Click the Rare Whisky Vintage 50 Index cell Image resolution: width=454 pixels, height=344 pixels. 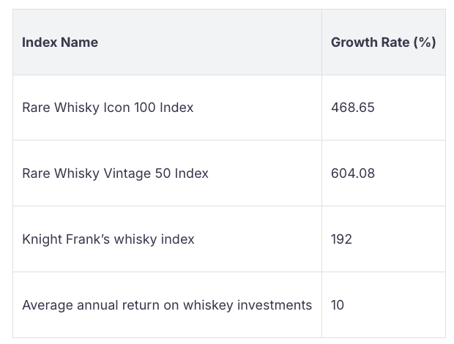click(x=115, y=173)
